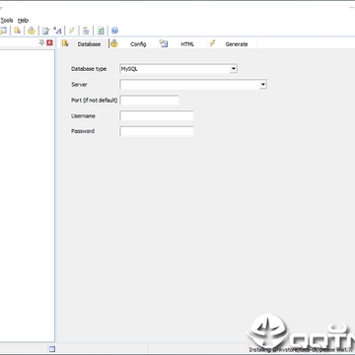Close the left side panel with red X

coord(49,42)
